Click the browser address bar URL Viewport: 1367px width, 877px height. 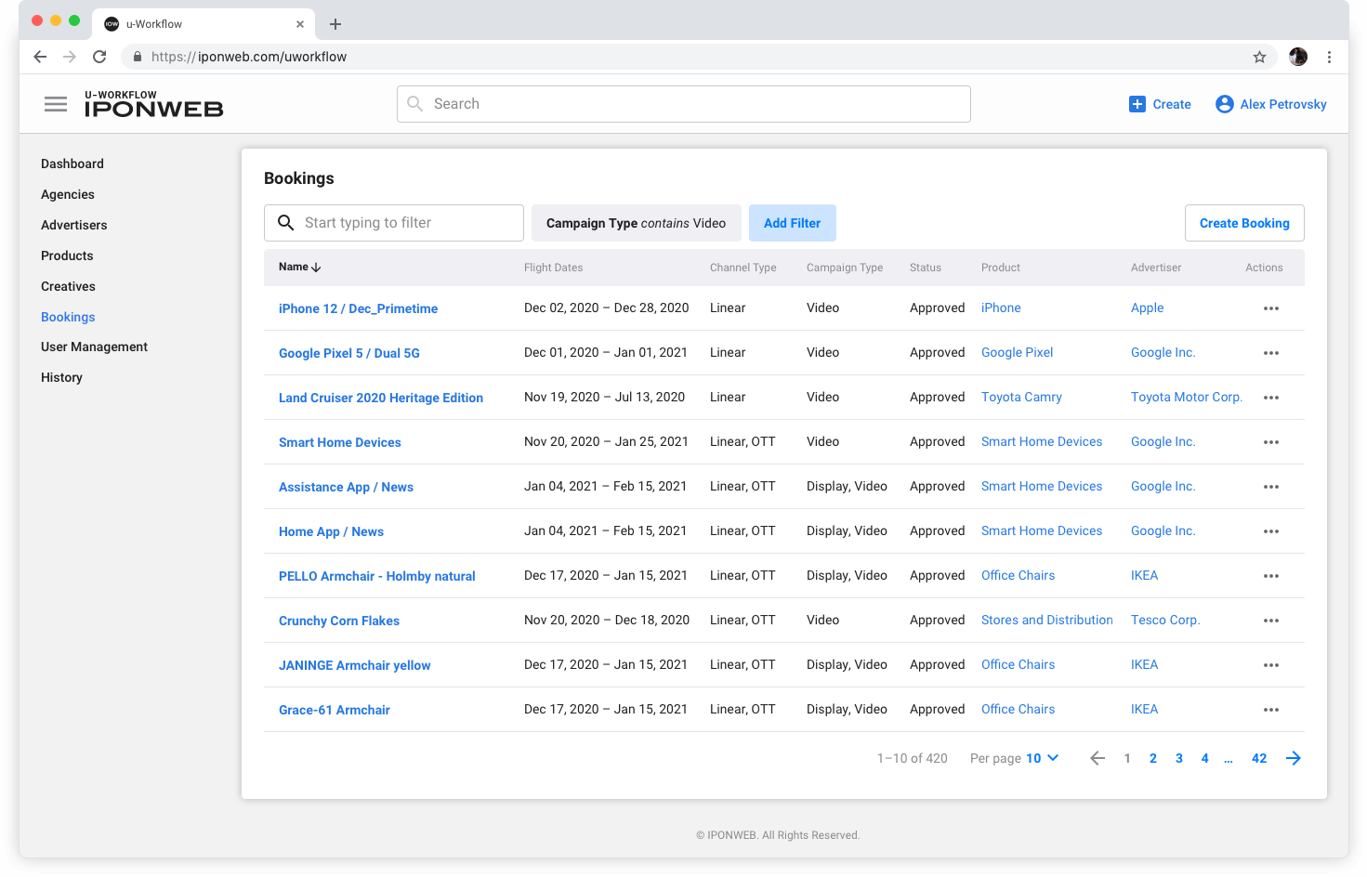[x=248, y=57]
